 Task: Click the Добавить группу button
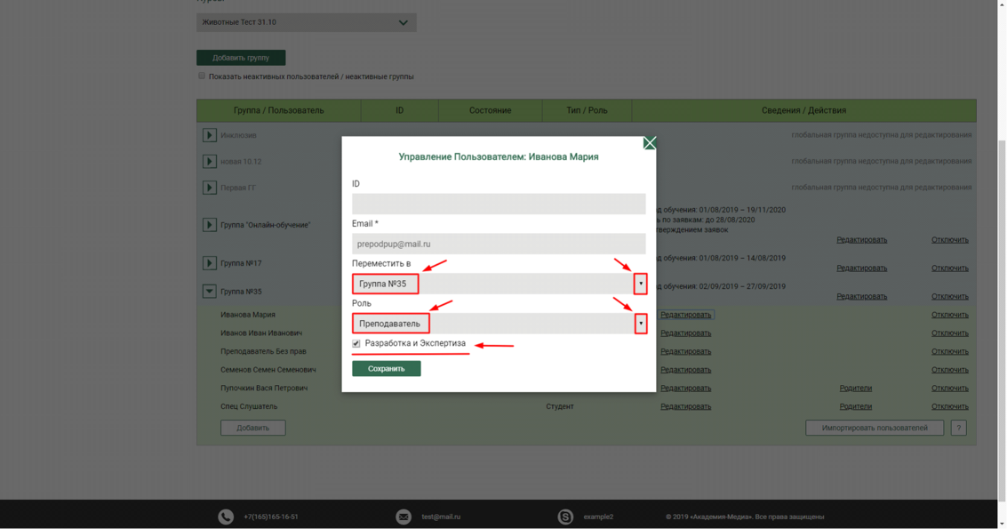pos(241,58)
